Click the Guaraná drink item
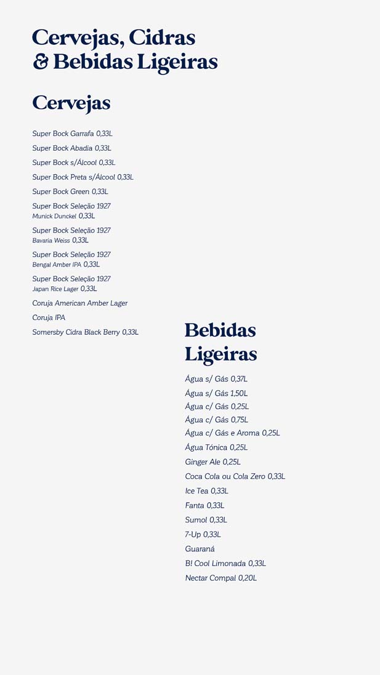Screen dimensions: 380x675 pos(200,549)
